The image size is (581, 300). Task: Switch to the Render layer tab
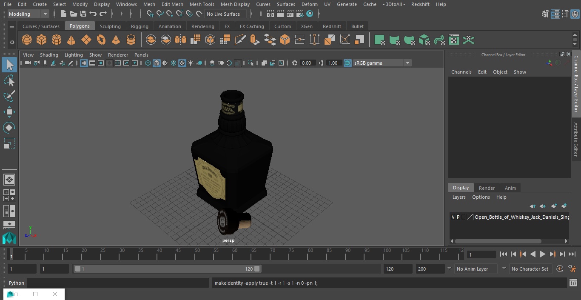point(487,188)
